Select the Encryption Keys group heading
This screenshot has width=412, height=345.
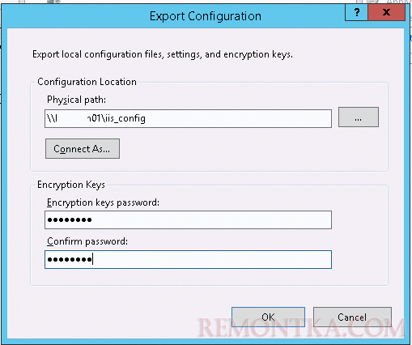(x=71, y=185)
